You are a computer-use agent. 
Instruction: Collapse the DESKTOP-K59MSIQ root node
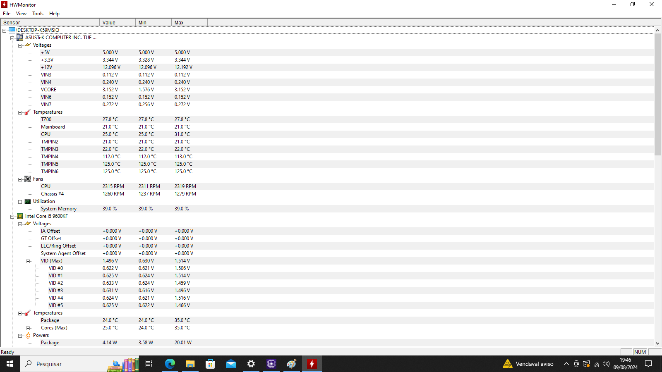coord(4,31)
